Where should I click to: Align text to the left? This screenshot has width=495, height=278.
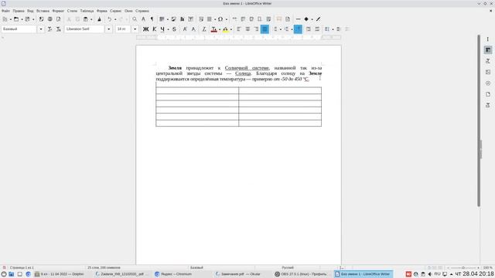tap(239, 29)
